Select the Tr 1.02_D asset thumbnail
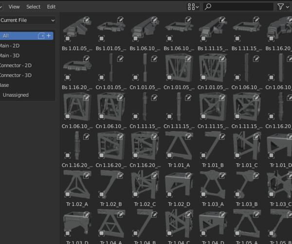 [x=179, y=184]
